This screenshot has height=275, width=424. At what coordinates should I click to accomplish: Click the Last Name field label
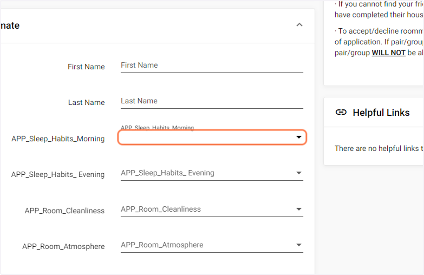[86, 102]
